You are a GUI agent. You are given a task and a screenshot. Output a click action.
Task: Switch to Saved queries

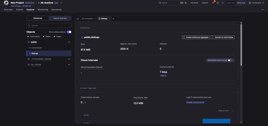[x=60, y=18]
